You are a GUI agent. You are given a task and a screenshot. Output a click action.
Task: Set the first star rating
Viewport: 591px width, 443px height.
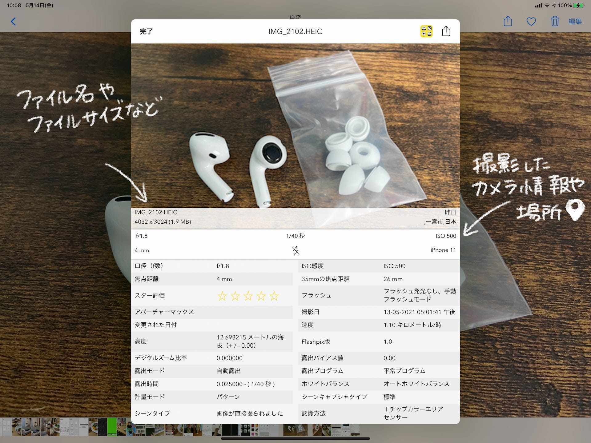point(222,296)
